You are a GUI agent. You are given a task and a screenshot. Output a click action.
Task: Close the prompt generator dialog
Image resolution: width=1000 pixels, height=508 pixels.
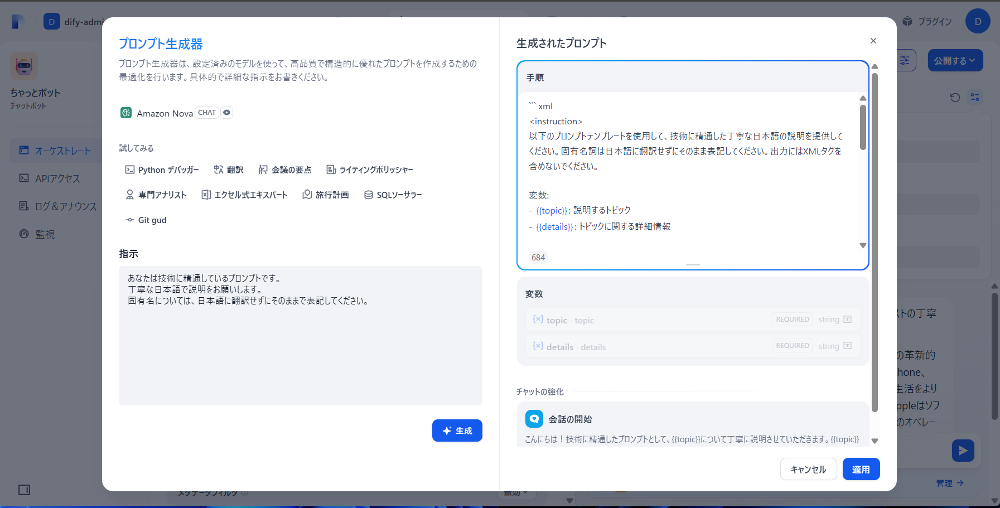point(873,41)
